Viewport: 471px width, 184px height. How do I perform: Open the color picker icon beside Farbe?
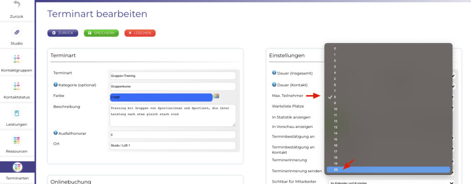tap(216, 96)
